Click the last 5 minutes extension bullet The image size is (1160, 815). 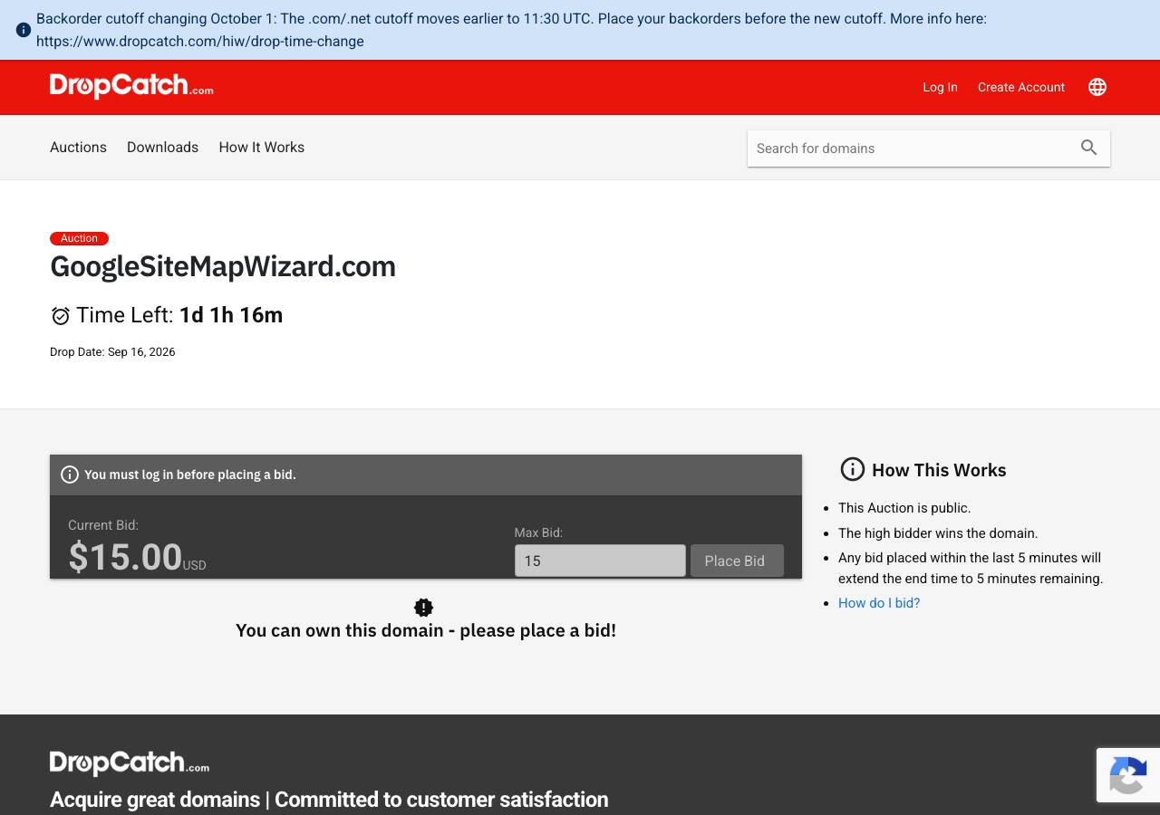pos(971,568)
